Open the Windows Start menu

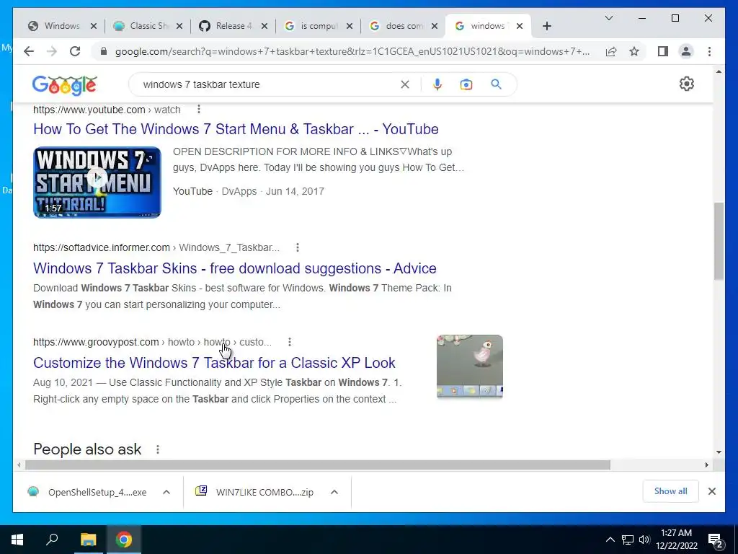[17, 540]
